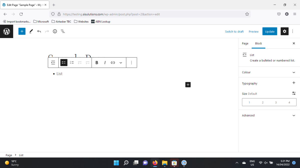Open the document overview list view icon

point(63,31)
